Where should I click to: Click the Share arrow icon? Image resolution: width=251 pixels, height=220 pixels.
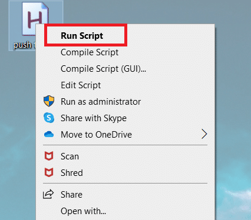point(48,194)
